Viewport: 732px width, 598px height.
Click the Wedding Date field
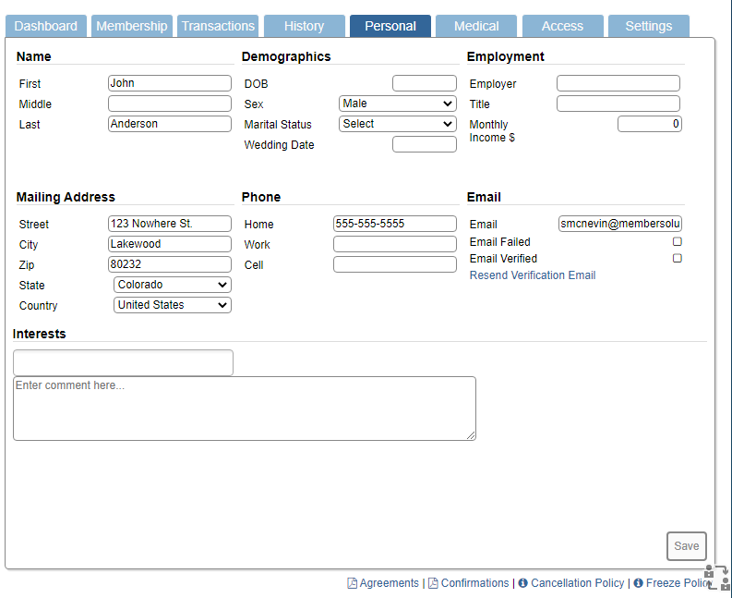[x=425, y=144]
